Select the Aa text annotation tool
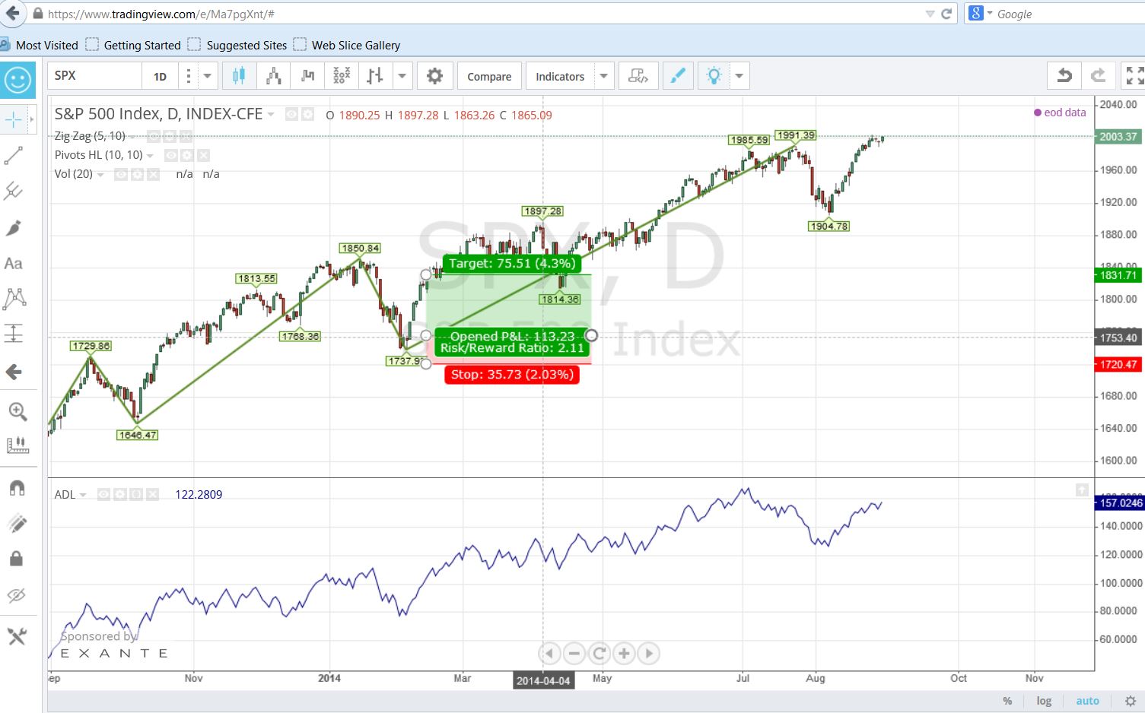The image size is (1145, 713). [14, 264]
